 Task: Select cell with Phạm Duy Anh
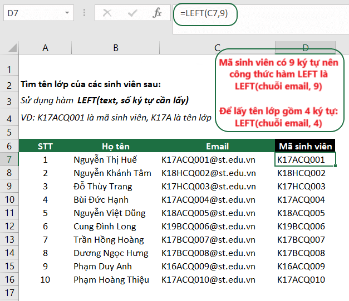pyautogui.click(x=116, y=266)
